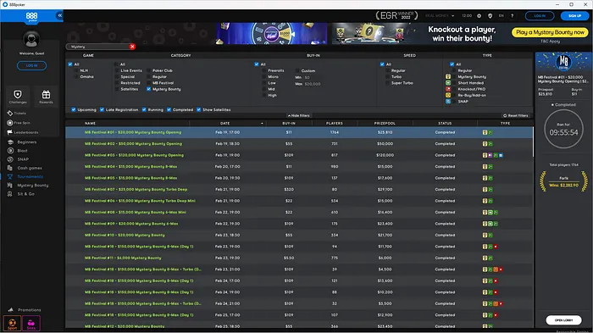The height and width of the screenshot is (333, 593).
Task: Check the Custom buy-in option
Action: 297,71
